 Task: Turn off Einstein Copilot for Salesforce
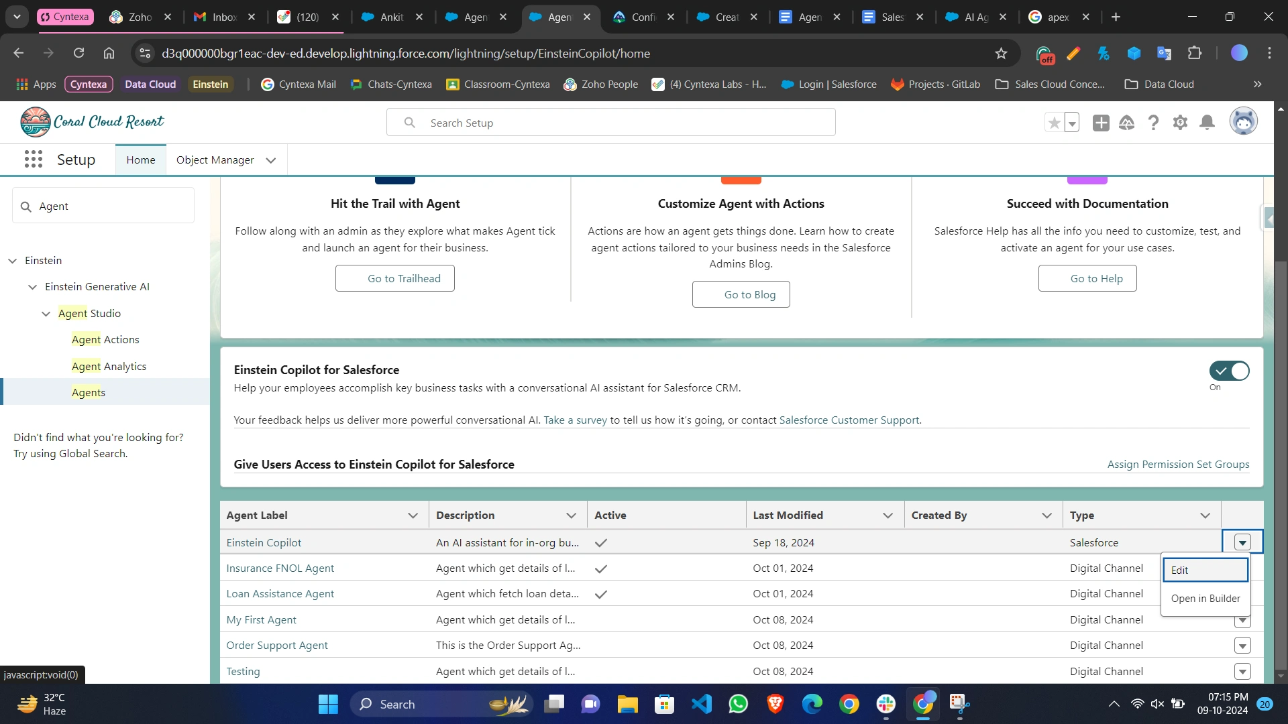point(1229,371)
